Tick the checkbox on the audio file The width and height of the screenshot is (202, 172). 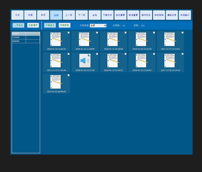(97, 54)
